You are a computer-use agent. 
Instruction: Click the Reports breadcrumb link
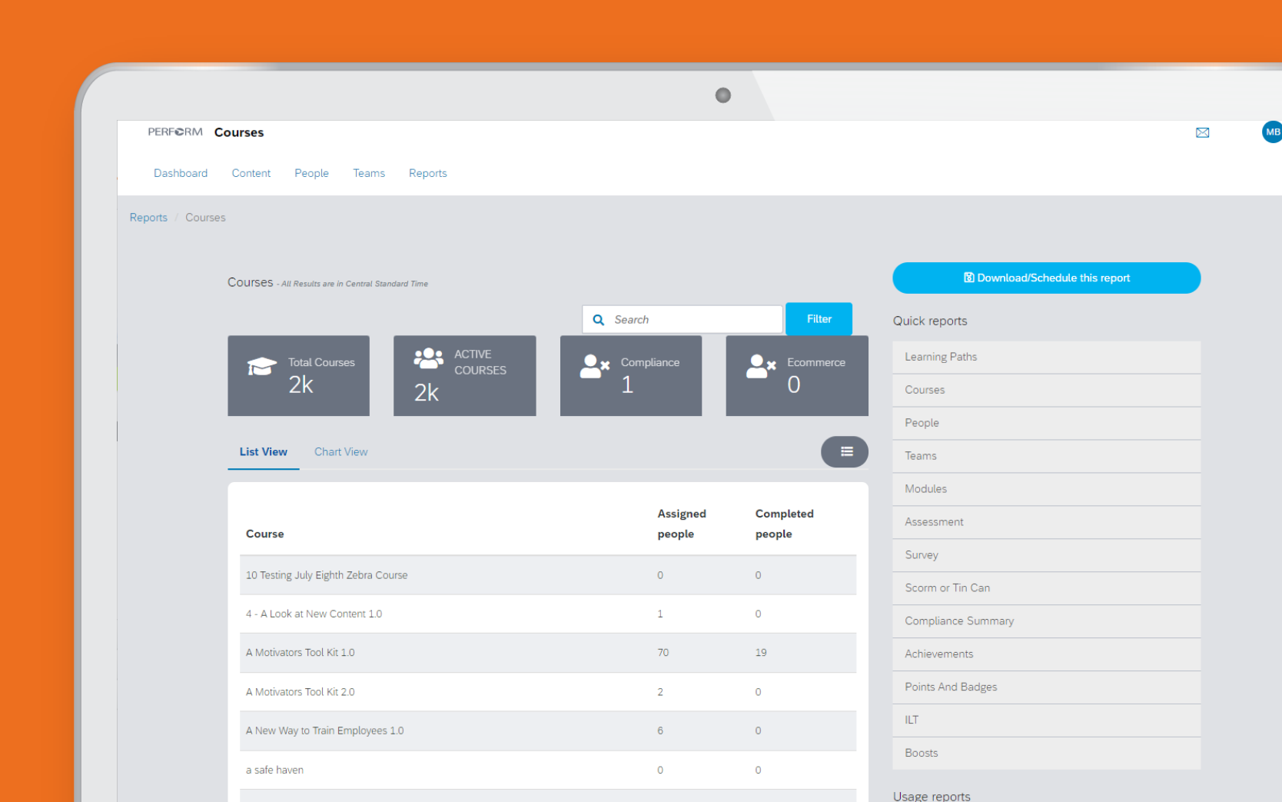point(148,218)
